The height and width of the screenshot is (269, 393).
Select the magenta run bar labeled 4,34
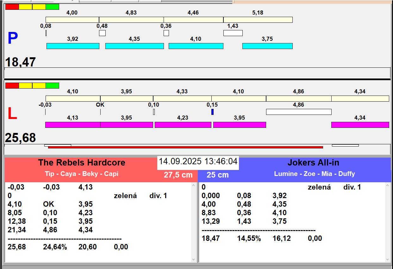[x=360, y=125]
